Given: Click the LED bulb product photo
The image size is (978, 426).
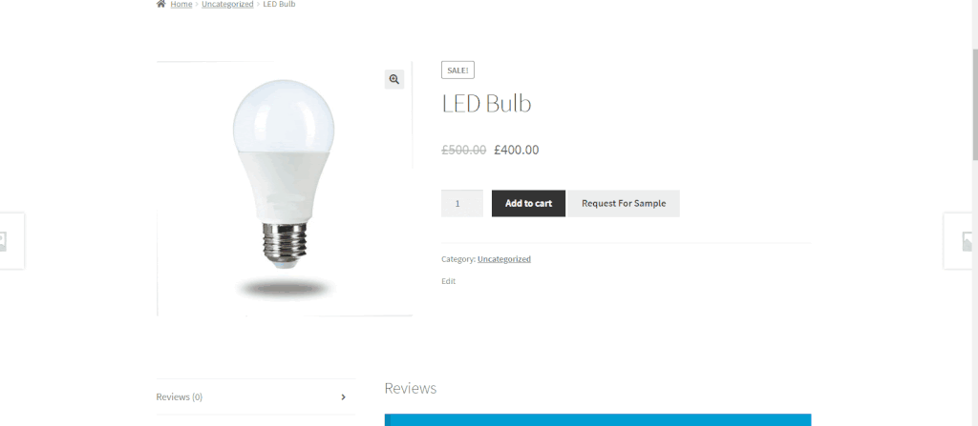Looking at the screenshot, I should [x=284, y=189].
